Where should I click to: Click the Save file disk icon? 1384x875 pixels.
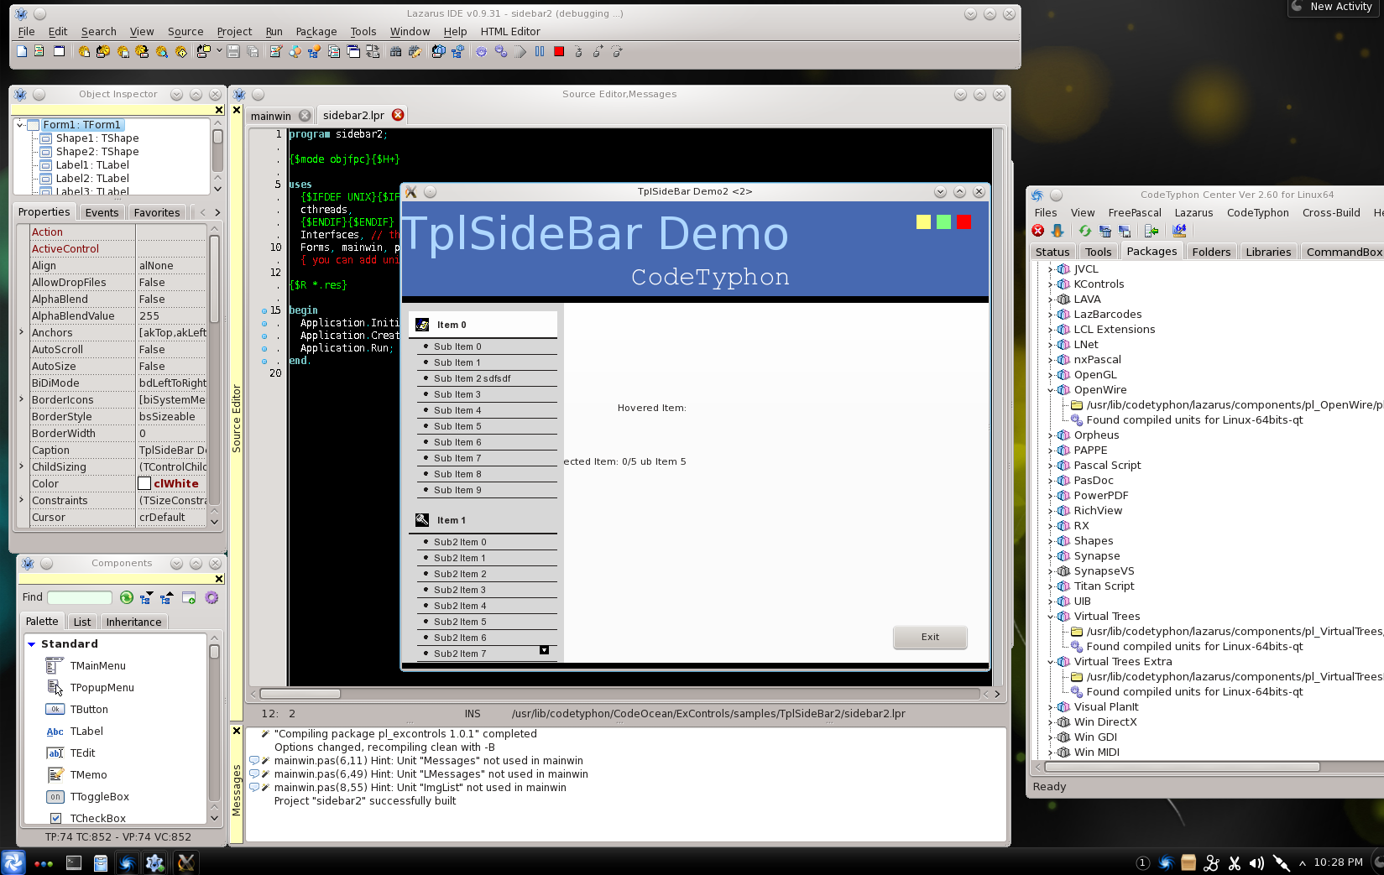[233, 51]
